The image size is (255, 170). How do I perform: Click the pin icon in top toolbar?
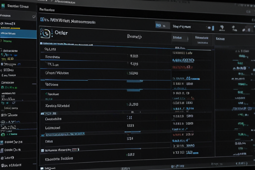(x=222, y=28)
